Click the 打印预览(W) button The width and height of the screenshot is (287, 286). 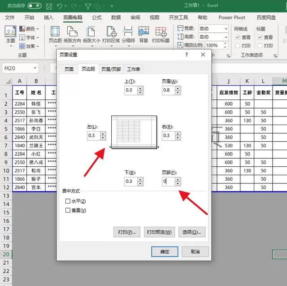pos(159,232)
